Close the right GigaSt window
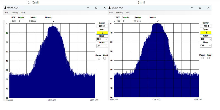This screenshot has height=110, width=220. pos(208,8)
